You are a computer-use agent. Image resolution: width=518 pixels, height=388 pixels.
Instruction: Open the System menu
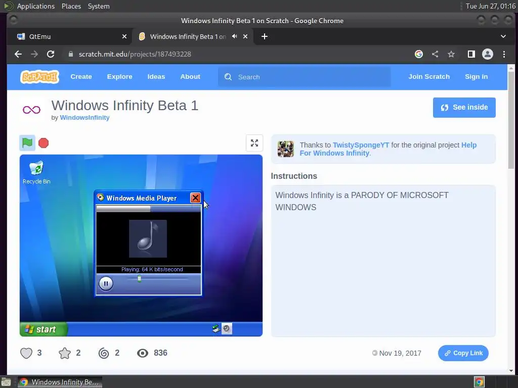(x=99, y=6)
